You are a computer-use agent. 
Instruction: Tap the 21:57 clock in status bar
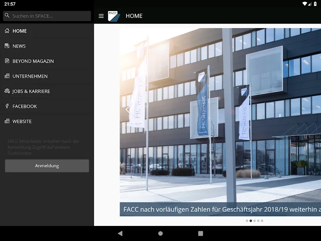point(10,4)
